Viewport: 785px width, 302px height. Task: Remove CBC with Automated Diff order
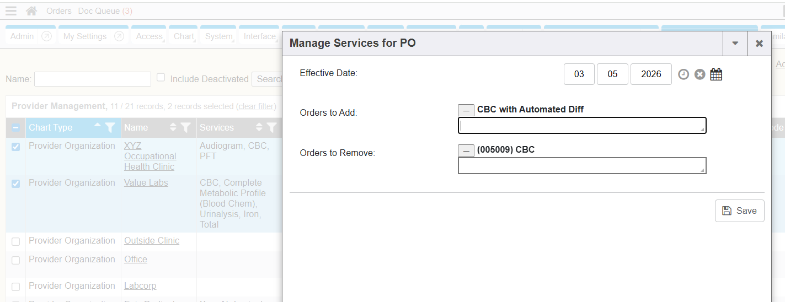(466, 110)
